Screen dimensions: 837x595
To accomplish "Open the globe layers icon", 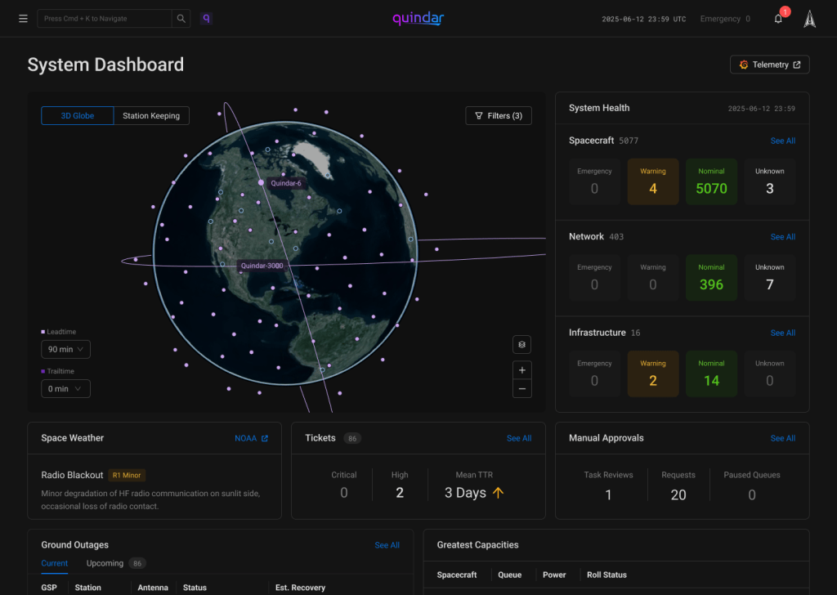I will click(x=522, y=345).
